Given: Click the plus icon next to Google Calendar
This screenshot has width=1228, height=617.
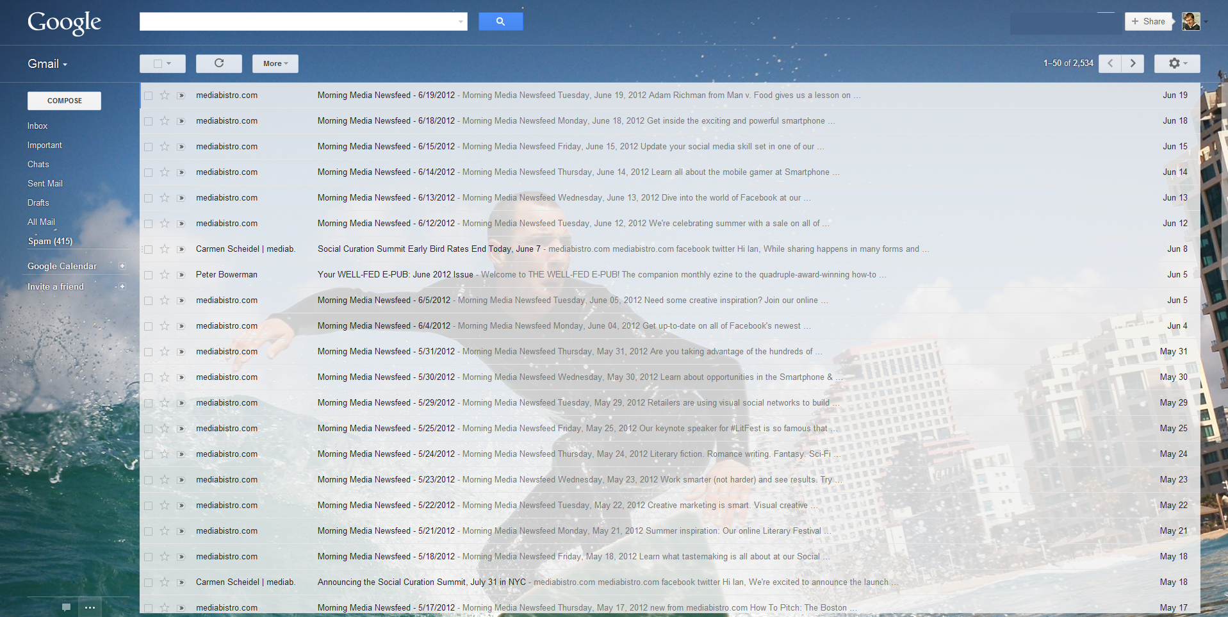Looking at the screenshot, I should click(x=122, y=266).
